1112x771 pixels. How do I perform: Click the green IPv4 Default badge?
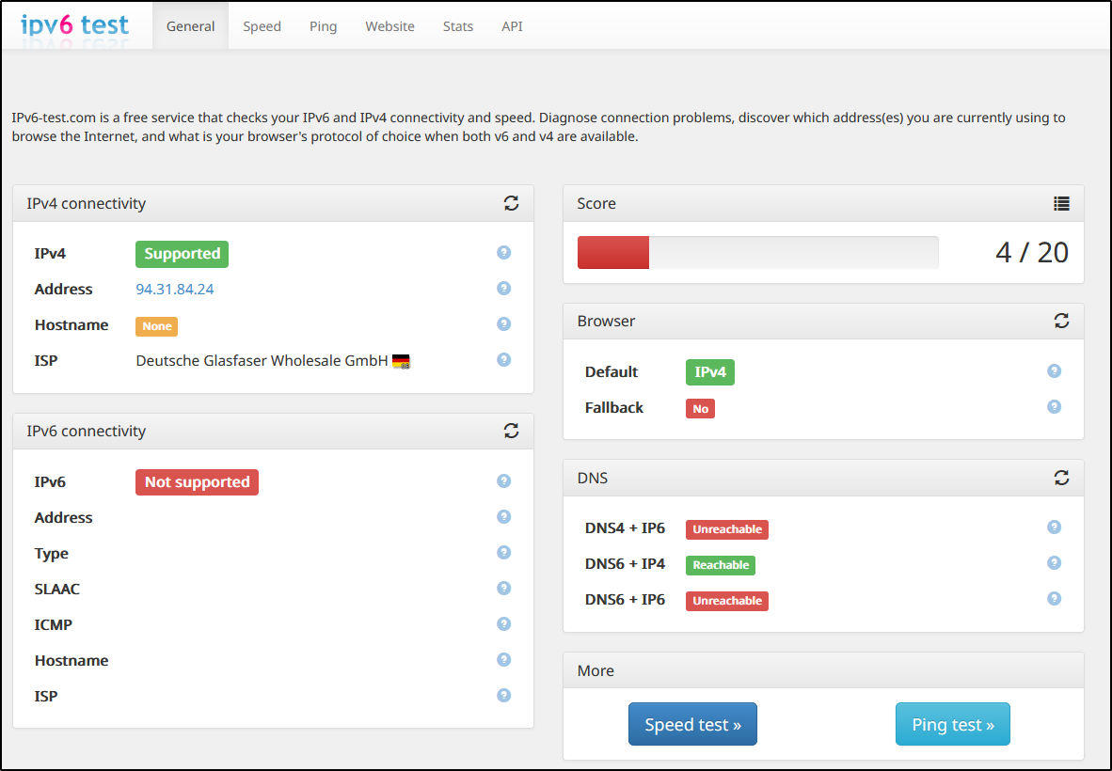click(710, 372)
